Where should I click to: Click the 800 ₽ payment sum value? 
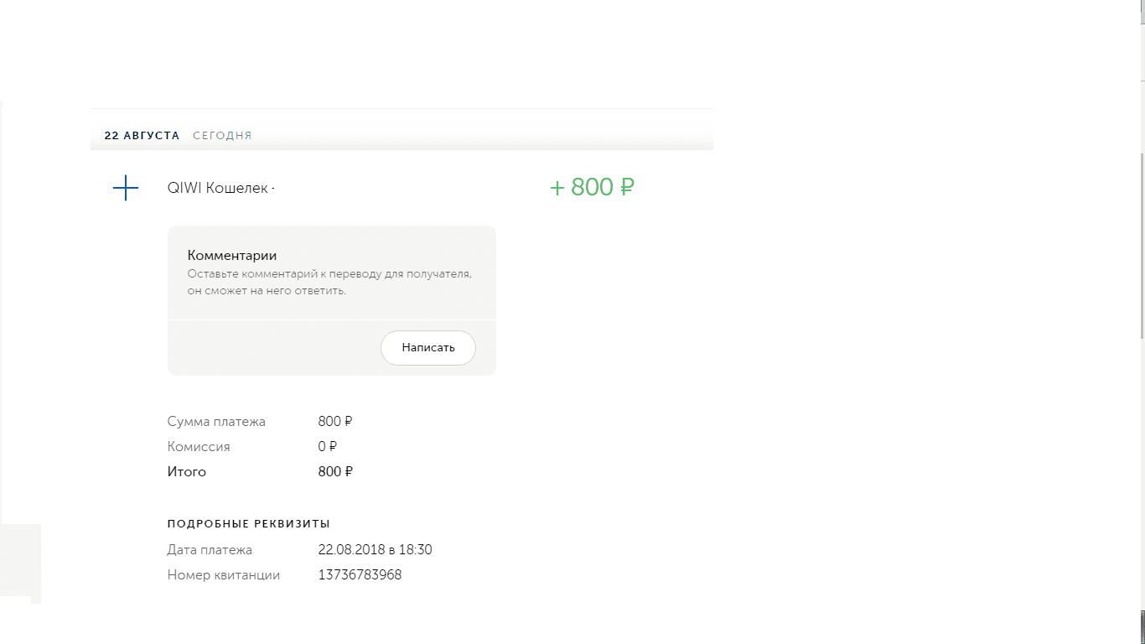(x=335, y=422)
